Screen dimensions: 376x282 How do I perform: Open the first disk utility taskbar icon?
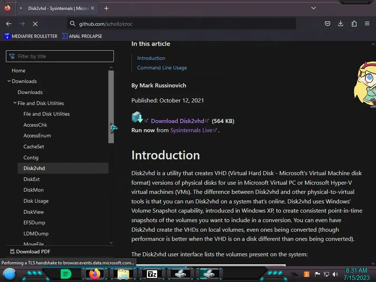180,274
